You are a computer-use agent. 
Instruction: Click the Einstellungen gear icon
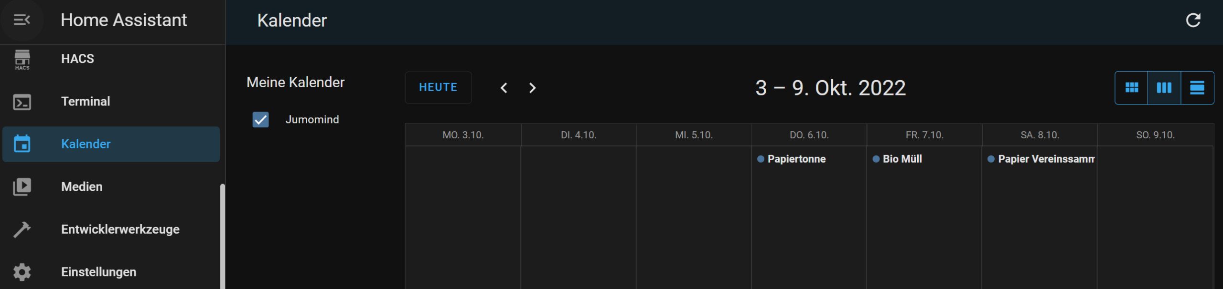point(22,272)
